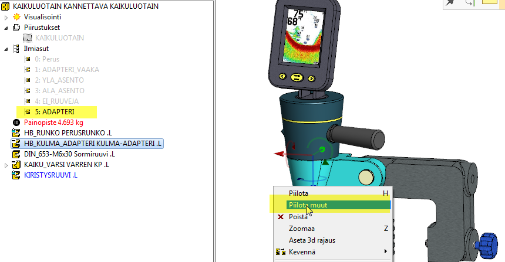The image size is (505, 262).
Task: Click the DIN_653-M6x30 Sormiruuvi part icon
Action: pyautogui.click(x=16, y=154)
